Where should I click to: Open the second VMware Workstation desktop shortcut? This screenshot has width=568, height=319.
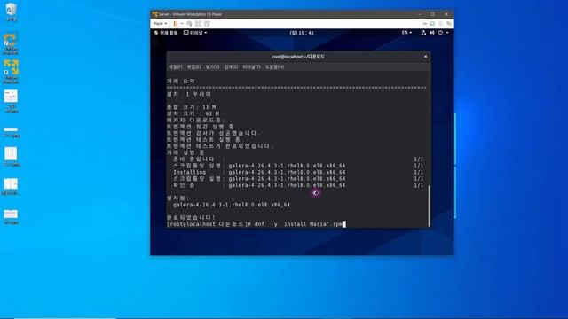click(x=11, y=72)
